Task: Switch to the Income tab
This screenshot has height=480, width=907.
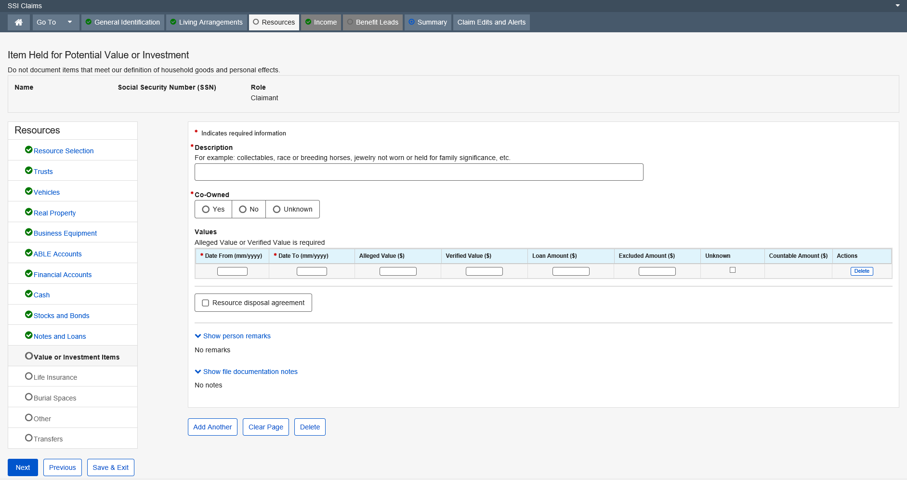Action: click(x=321, y=22)
